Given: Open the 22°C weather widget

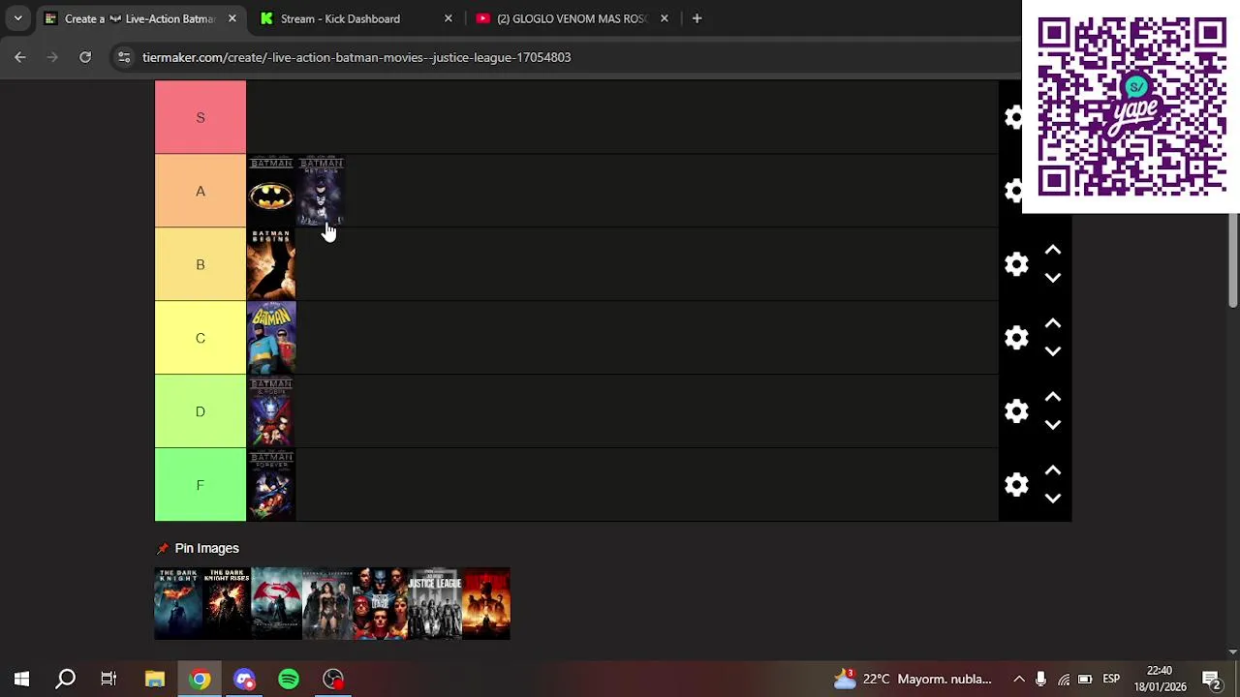Looking at the screenshot, I should pos(913,679).
